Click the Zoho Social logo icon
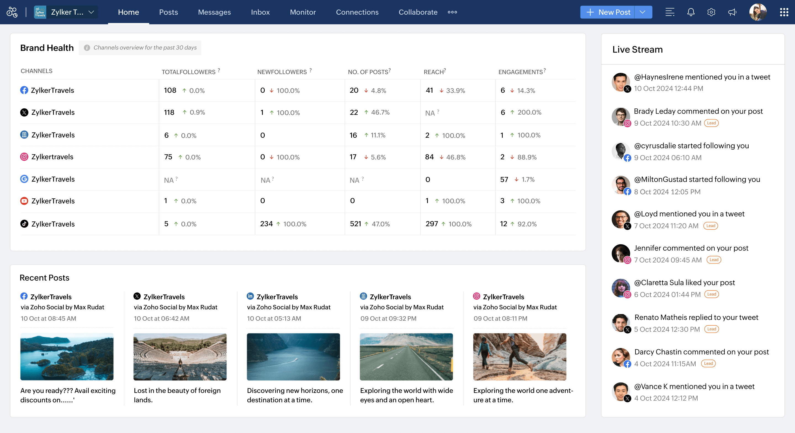 (12, 12)
